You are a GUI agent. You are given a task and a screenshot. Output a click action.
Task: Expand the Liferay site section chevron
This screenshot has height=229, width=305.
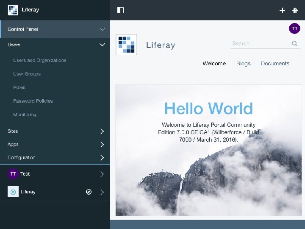tap(103, 192)
